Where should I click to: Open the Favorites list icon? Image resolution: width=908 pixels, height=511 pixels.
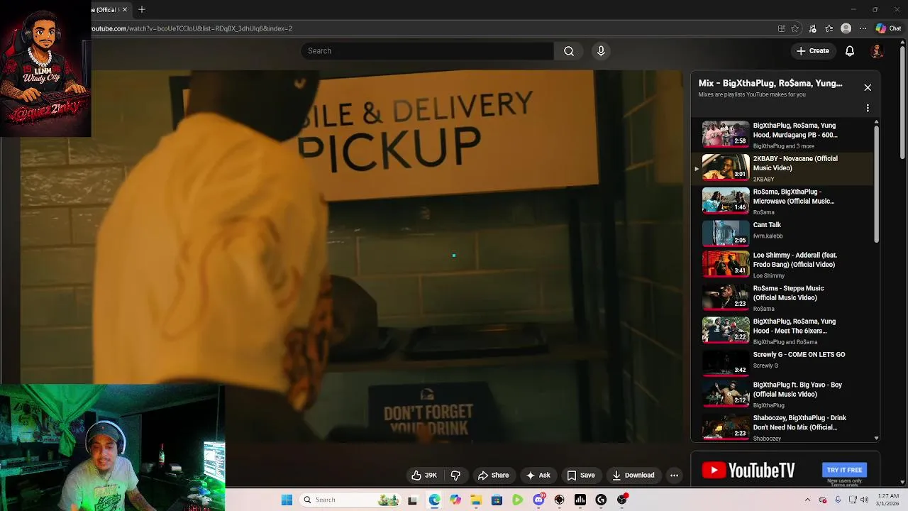(829, 28)
